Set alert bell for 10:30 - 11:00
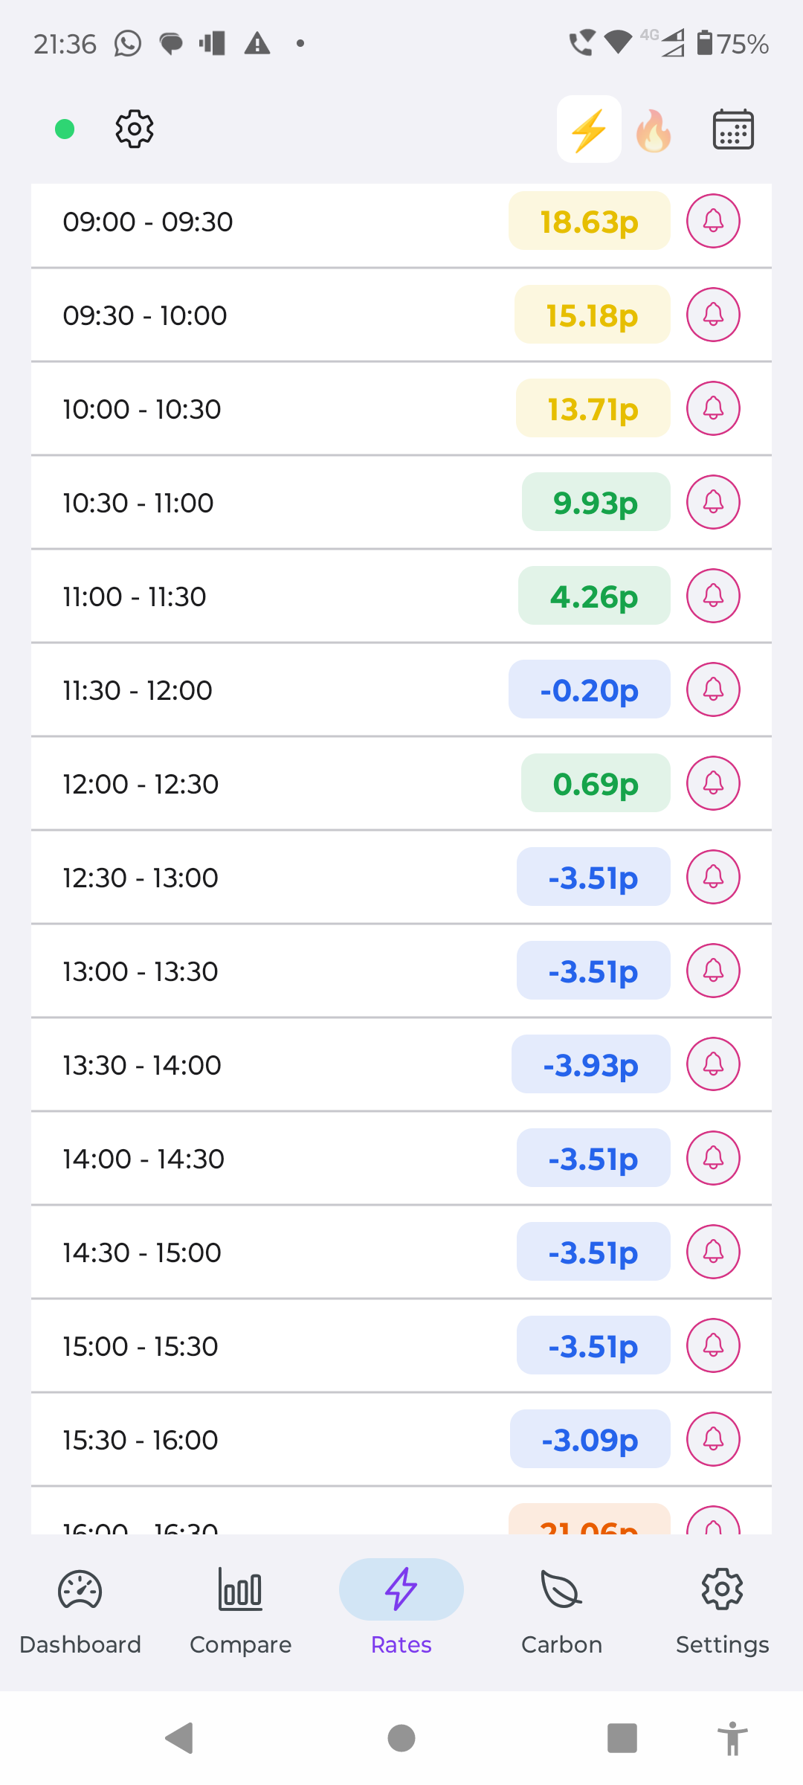This screenshot has width=803, height=1785. click(713, 502)
